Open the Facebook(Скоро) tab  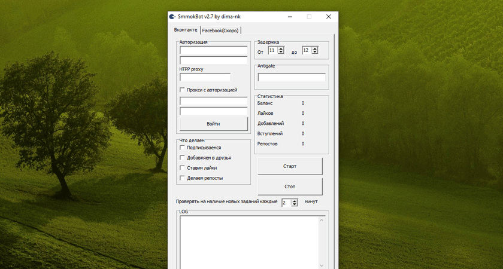(220, 30)
